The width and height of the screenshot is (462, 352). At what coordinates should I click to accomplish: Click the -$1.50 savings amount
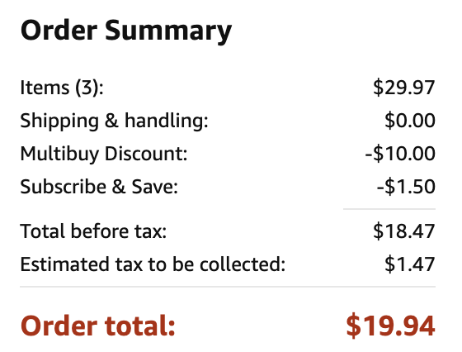(406, 187)
